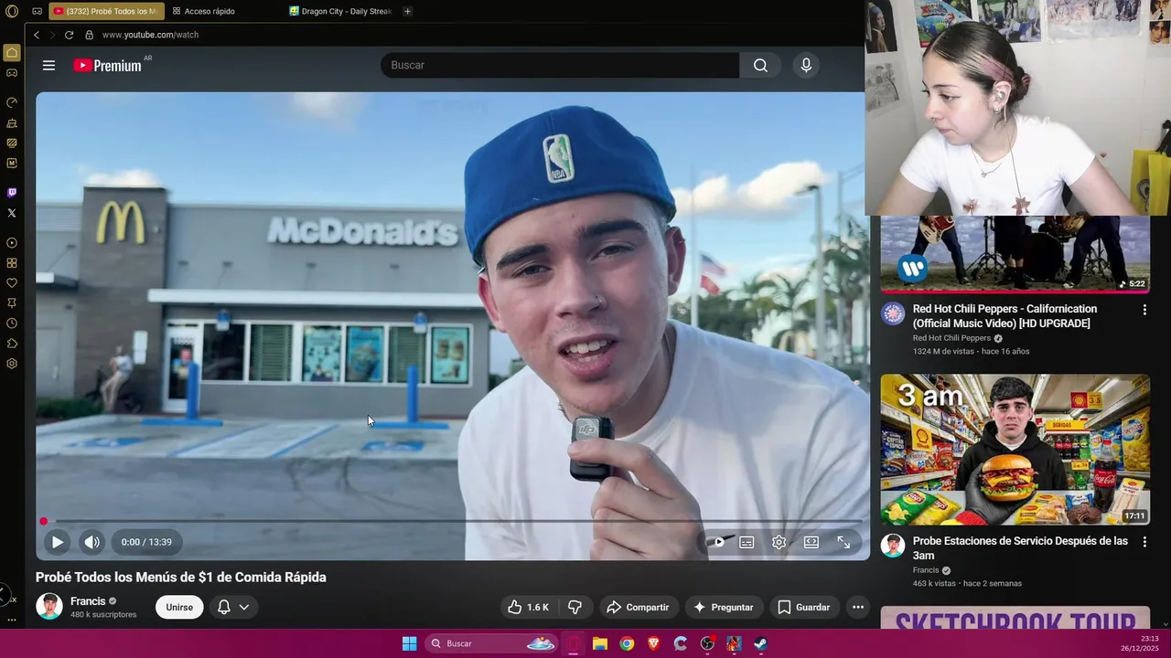
Task: Open Probe Estaciones de Servicio video title
Action: click(x=1020, y=548)
